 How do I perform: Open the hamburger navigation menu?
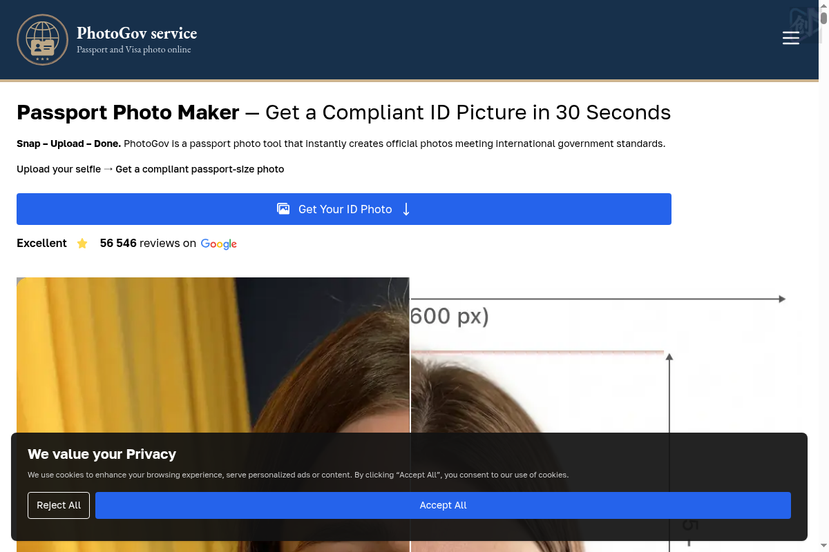click(x=790, y=38)
